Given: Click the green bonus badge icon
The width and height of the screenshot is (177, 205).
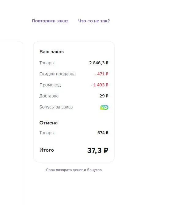Looking at the screenshot, I should point(104,107).
